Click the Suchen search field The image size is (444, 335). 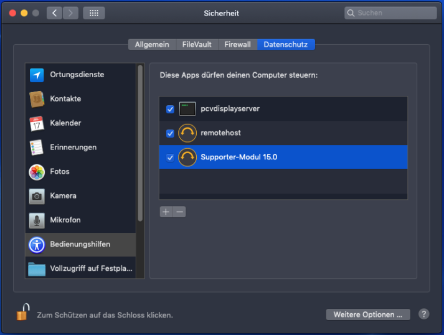(390, 13)
